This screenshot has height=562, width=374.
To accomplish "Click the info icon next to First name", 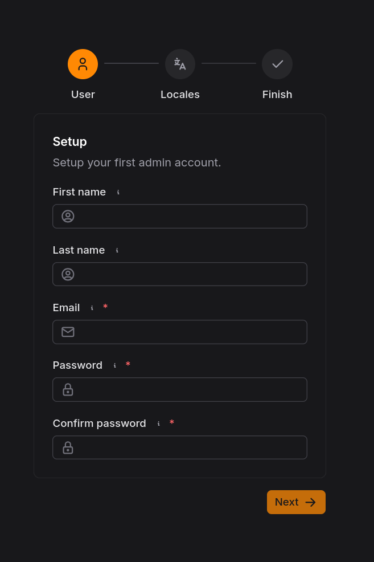I will 118,193.
